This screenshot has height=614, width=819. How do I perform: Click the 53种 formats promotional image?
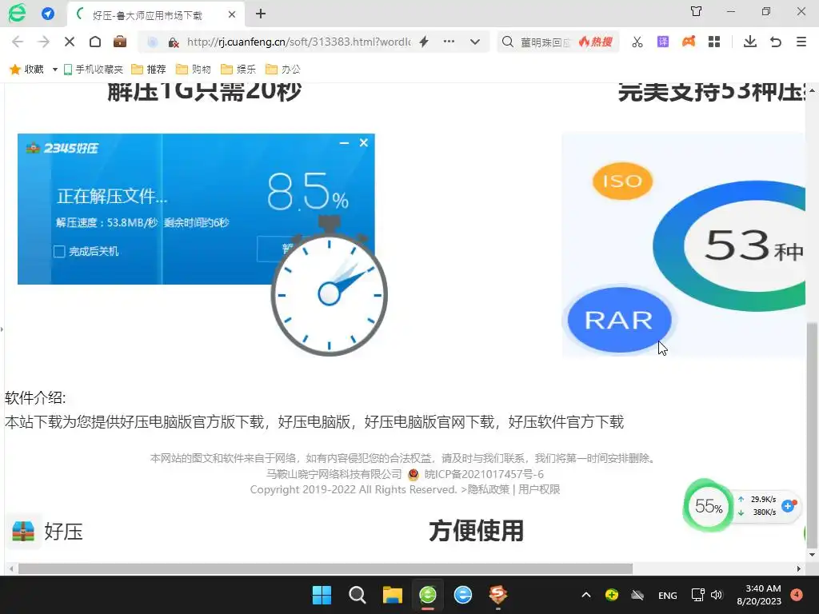pyautogui.click(x=683, y=245)
